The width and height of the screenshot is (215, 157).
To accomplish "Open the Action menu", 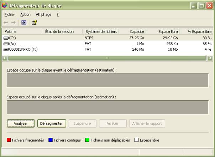I will click(25, 15).
